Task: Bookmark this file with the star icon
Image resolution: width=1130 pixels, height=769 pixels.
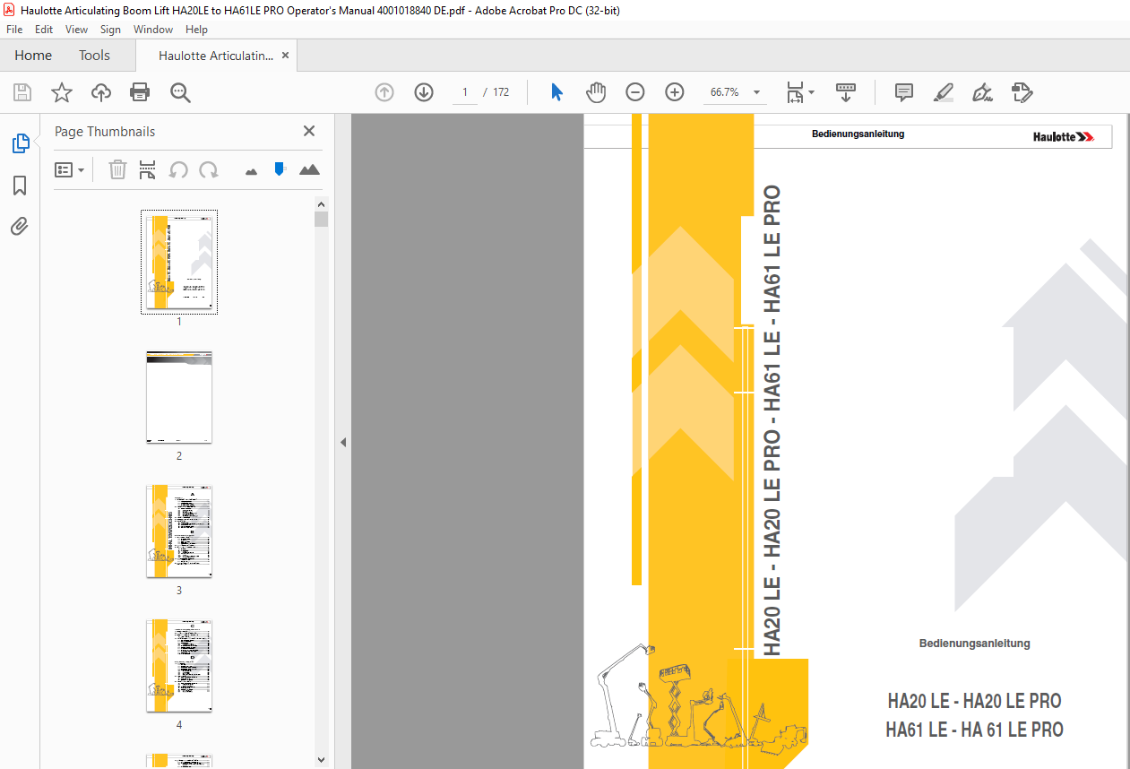Action: click(61, 92)
